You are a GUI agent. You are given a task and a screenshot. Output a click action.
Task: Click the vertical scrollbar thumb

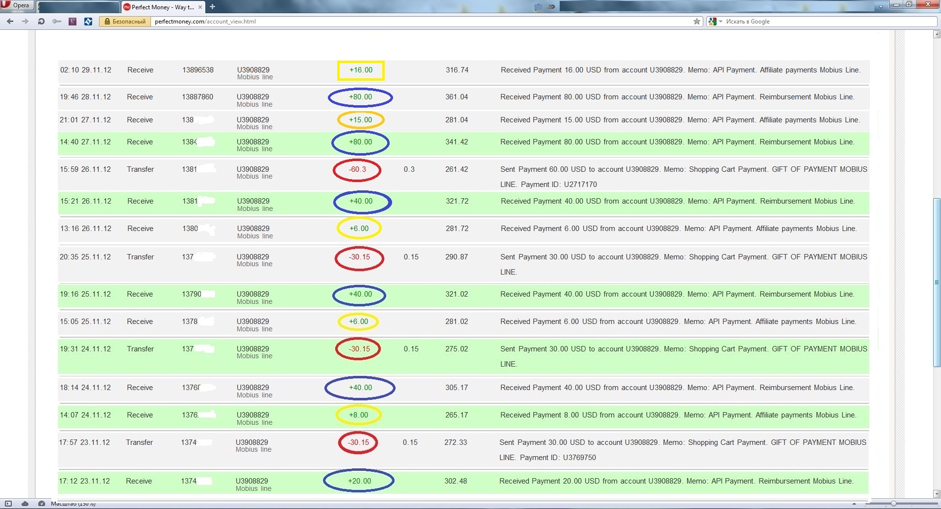pos(937,282)
